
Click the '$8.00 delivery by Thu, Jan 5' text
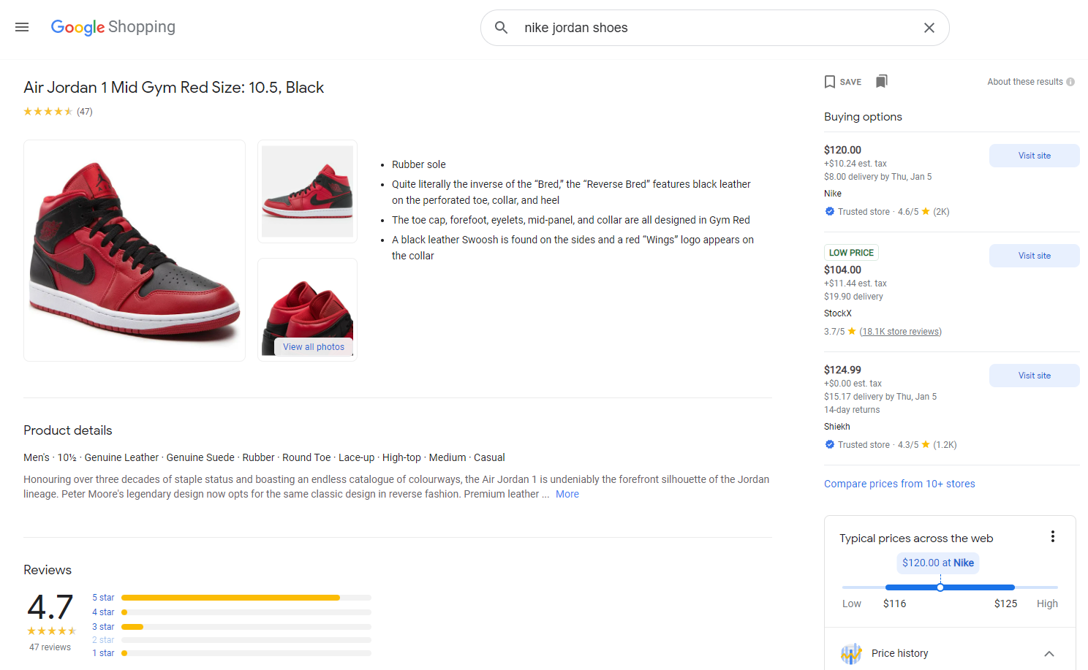877,177
